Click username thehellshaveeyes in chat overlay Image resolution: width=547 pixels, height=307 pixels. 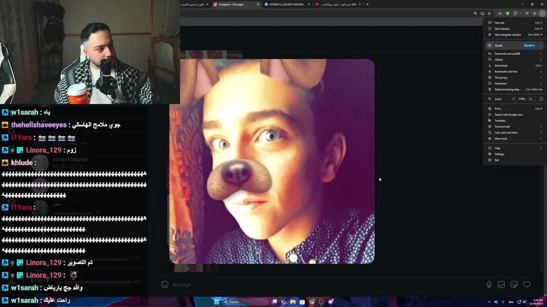(39, 125)
